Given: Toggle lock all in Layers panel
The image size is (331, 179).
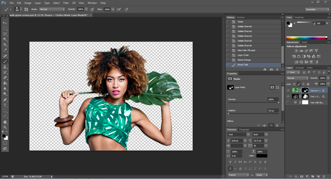Looking at the screenshot, I should [x=308, y=84].
